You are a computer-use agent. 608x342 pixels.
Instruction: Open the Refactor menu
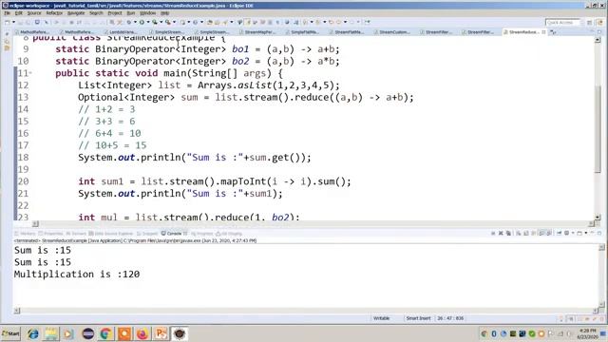pos(54,13)
